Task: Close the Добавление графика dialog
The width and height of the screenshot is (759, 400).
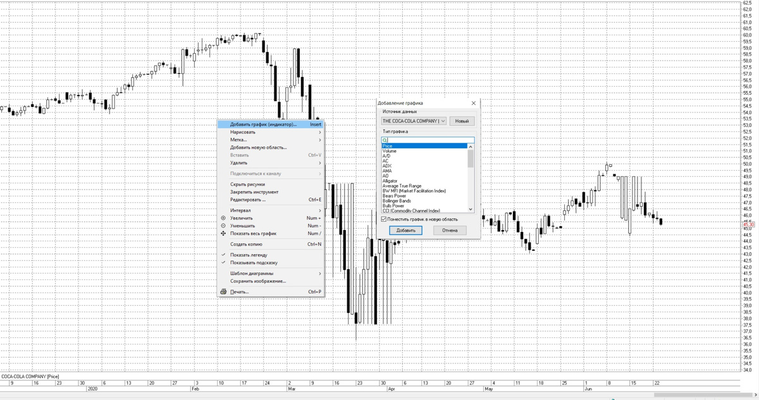Action: (x=474, y=103)
